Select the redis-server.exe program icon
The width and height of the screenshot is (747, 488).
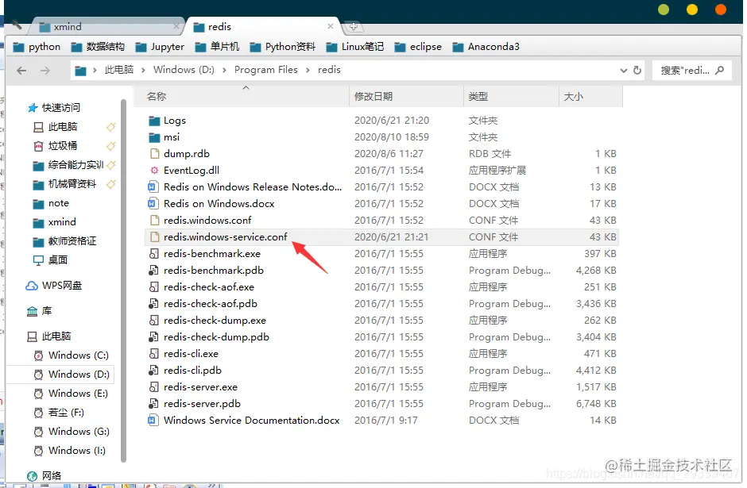coord(153,386)
